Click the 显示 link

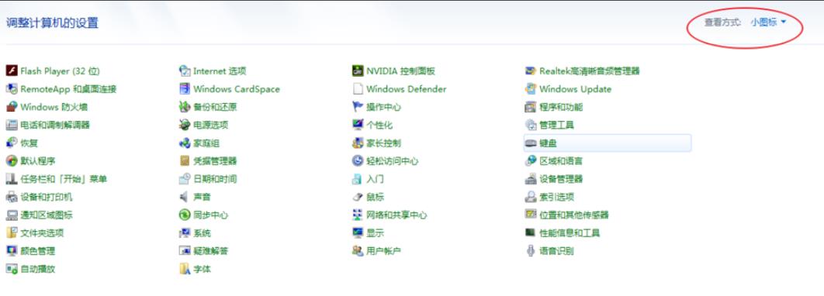point(376,232)
